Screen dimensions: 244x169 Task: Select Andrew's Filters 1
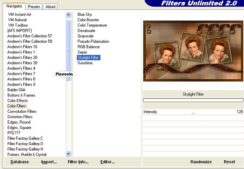pos(21,52)
